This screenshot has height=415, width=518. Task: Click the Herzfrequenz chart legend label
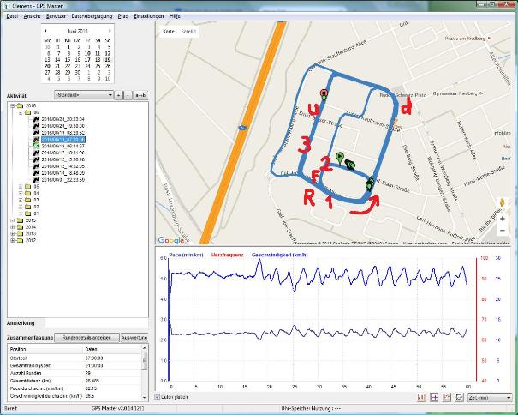[227, 255]
